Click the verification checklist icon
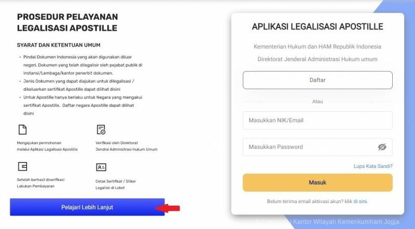This screenshot has width=415, height=229. (101, 130)
